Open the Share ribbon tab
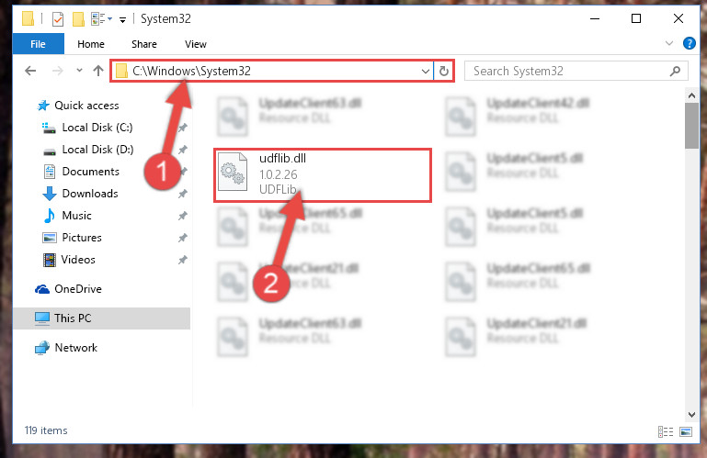 coord(144,44)
